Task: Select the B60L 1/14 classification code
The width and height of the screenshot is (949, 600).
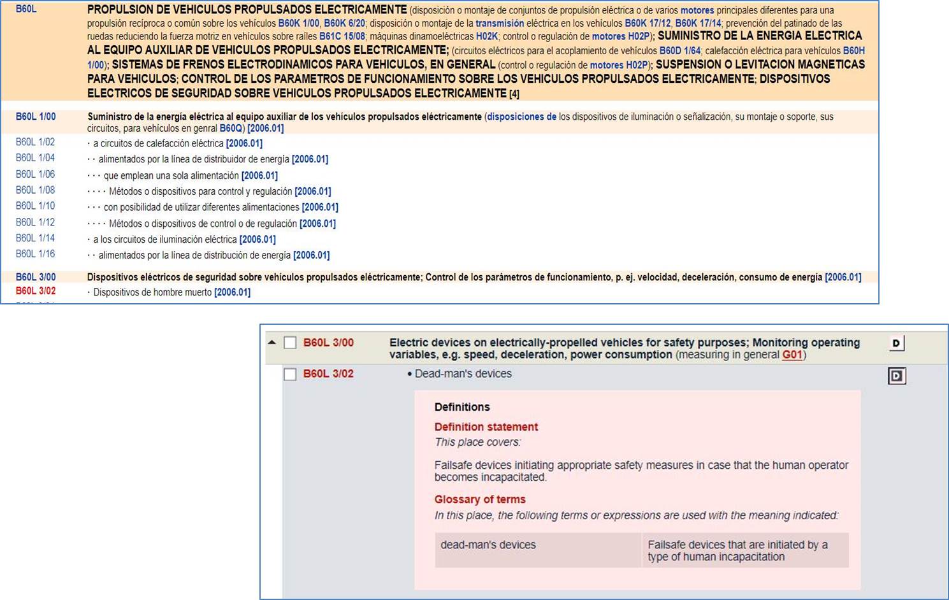Action: 35,238
